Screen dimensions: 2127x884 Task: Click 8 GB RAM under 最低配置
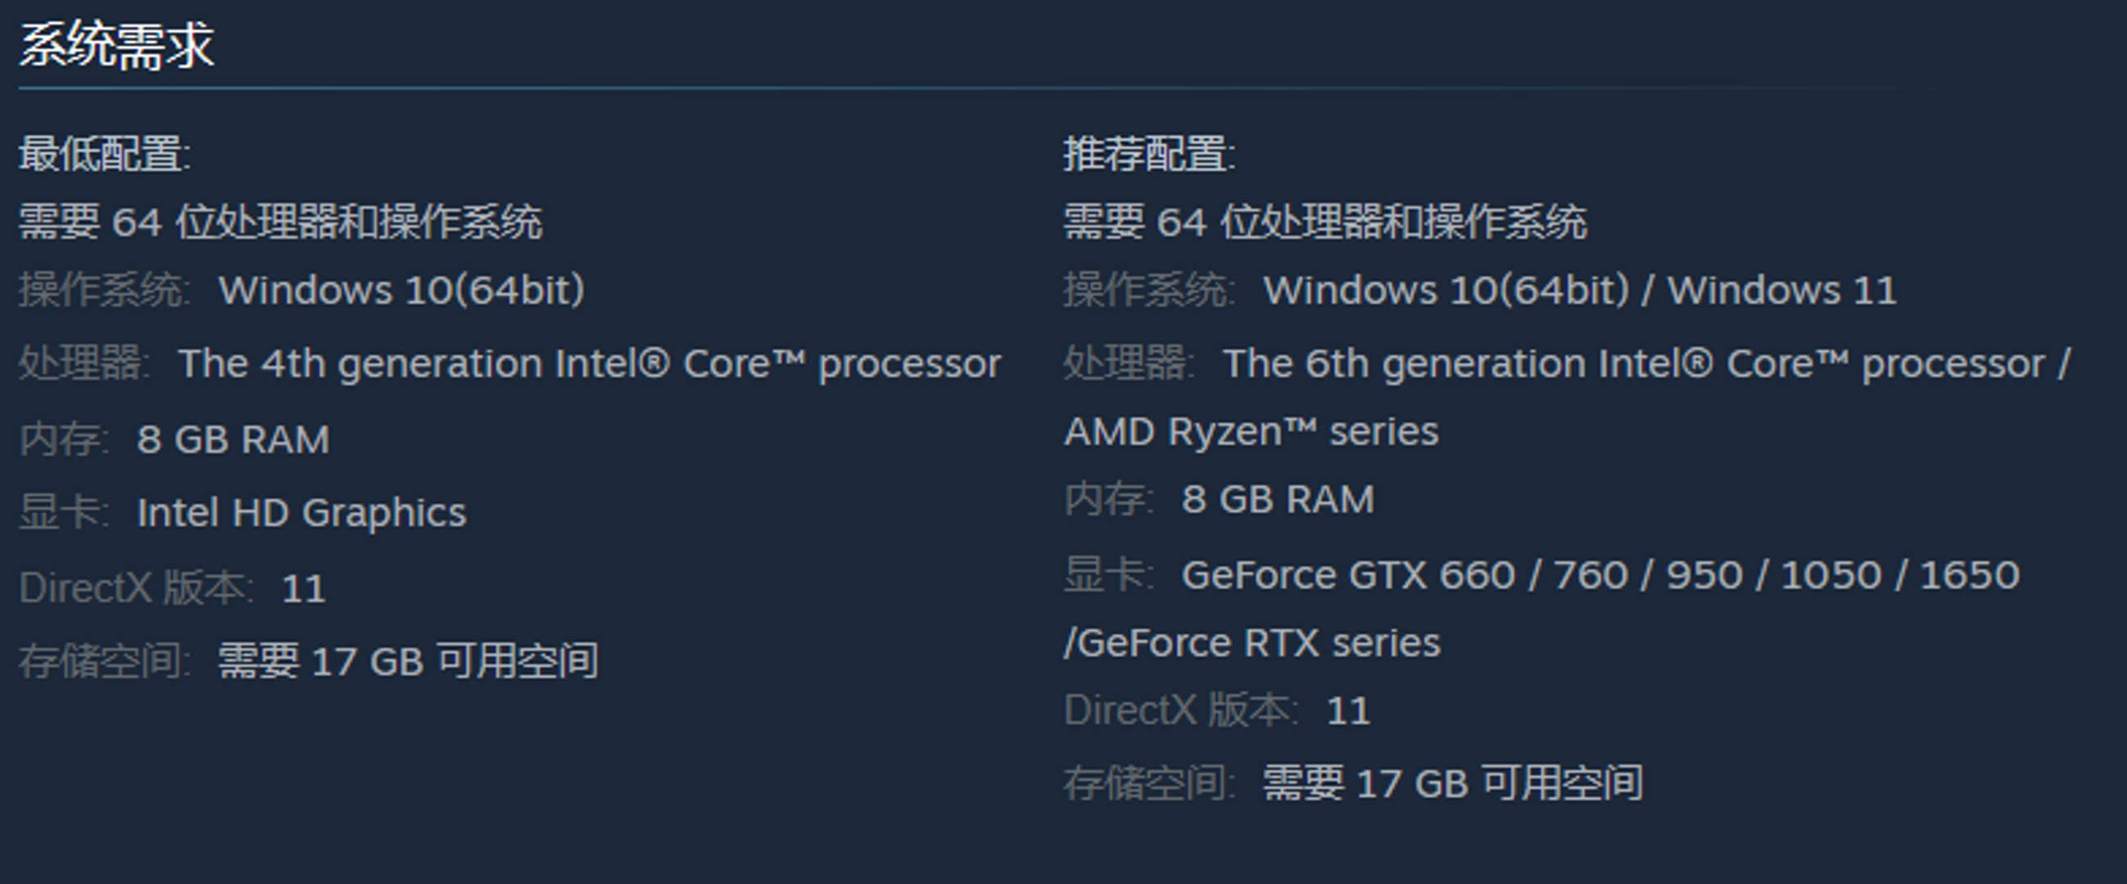click(x=233, y=439)
